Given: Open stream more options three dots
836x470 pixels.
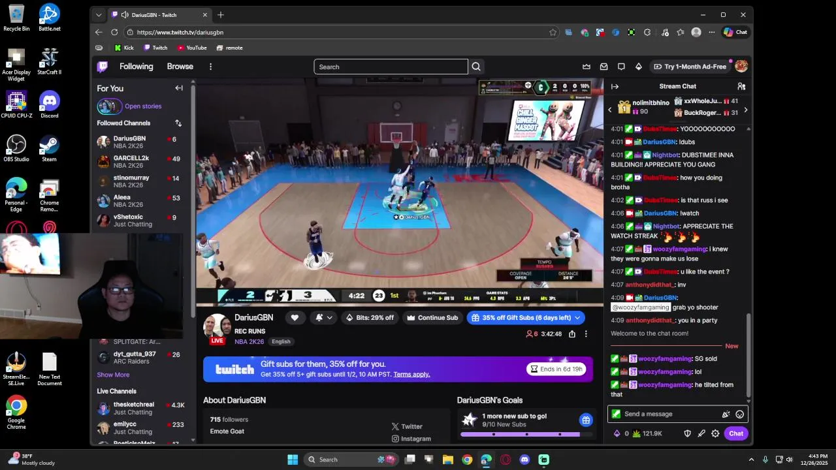Looking at the screenshot, I should coord(586,334).
